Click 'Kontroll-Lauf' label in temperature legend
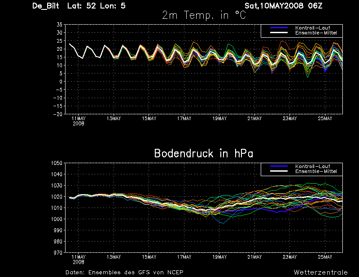This screenshot has width=359, height=277. click(312, 28)
